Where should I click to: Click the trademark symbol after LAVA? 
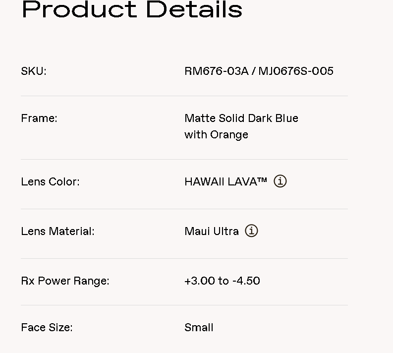pyautogui.click(x=262, y=180)
